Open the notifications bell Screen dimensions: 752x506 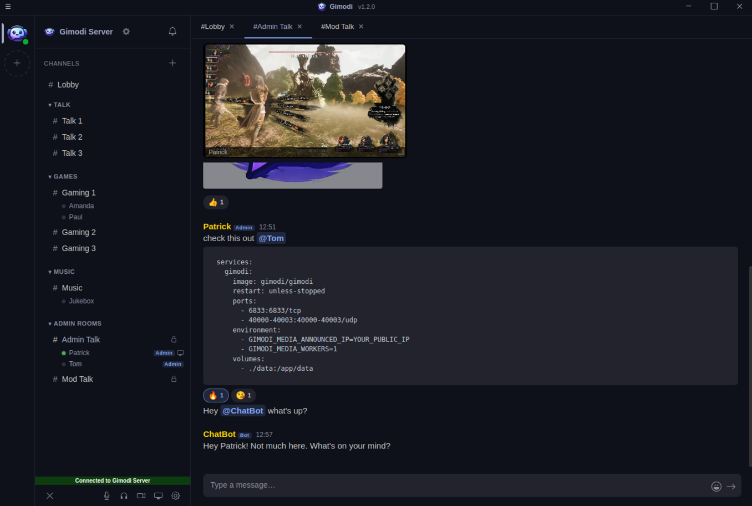pyautogui.click(x=172, y=32)
